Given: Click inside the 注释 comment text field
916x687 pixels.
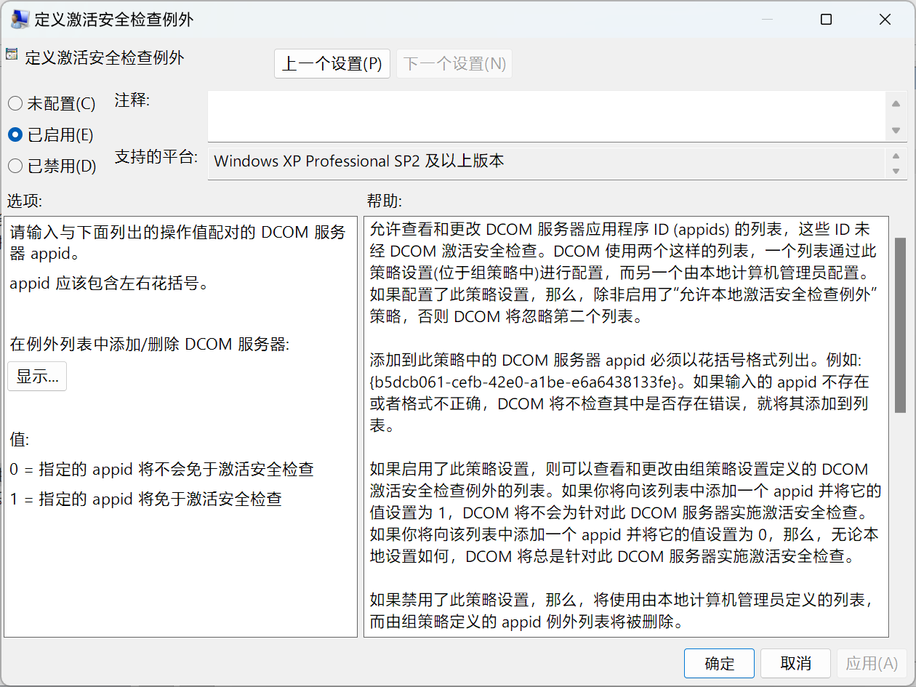Looking at the screenshot, I should tap(545, 116).
